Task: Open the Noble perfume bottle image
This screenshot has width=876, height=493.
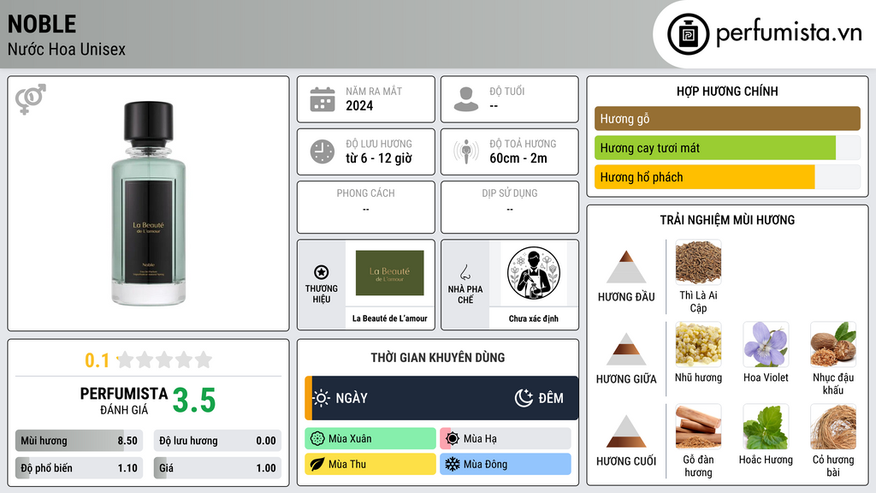Action: 148,204
